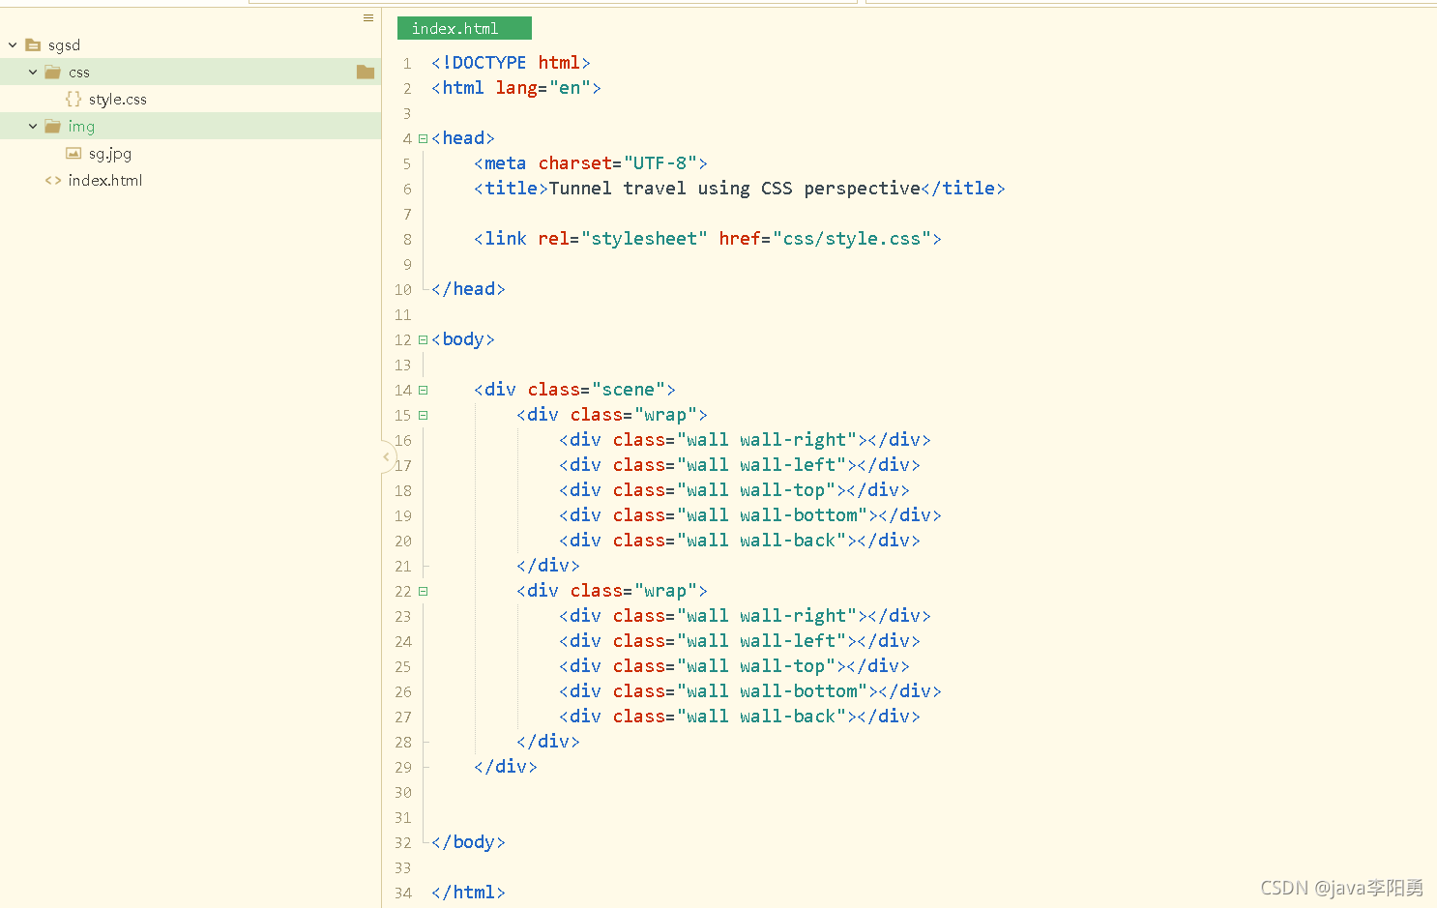Collapse the css folder chevron
Viewport: 1437px width, 908px height.
pos(33,73)
